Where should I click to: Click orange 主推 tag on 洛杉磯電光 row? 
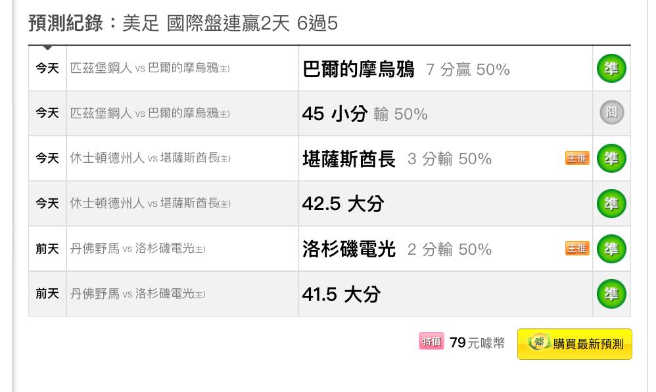577,248
